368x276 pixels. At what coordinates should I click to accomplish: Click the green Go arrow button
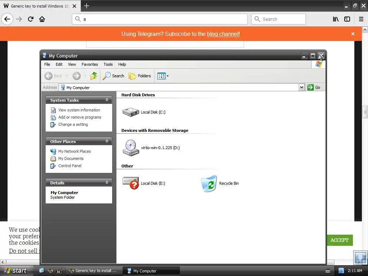[310, 87]
